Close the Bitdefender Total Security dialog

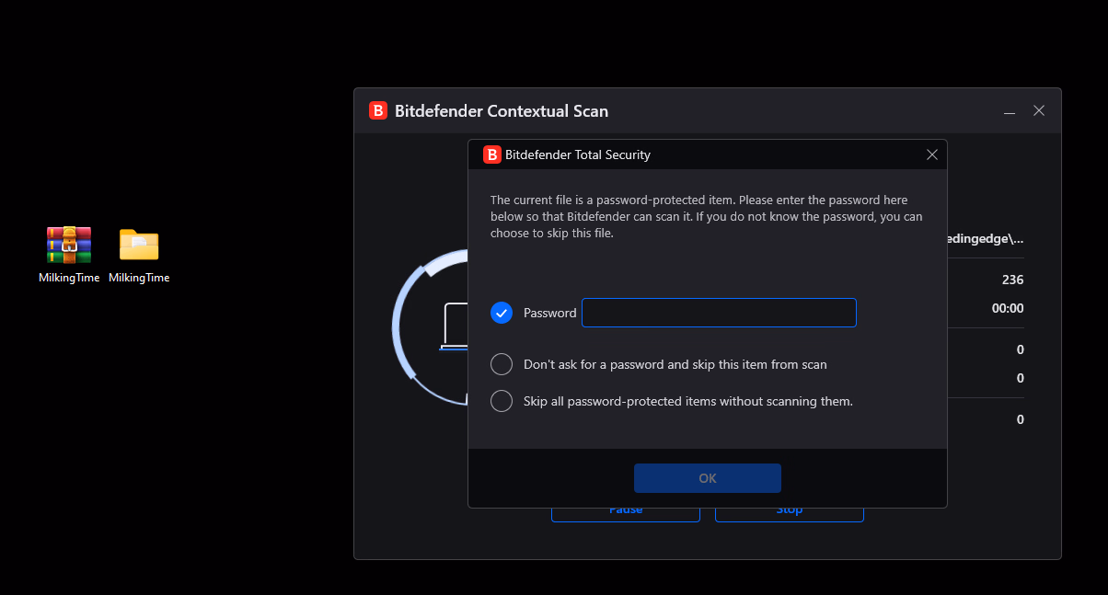tap(932, 154)
